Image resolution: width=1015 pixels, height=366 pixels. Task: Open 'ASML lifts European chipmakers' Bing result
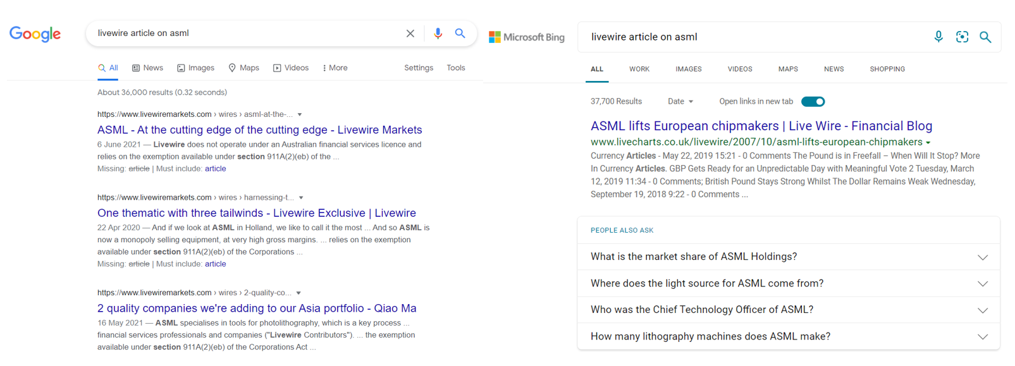(761, 126)
